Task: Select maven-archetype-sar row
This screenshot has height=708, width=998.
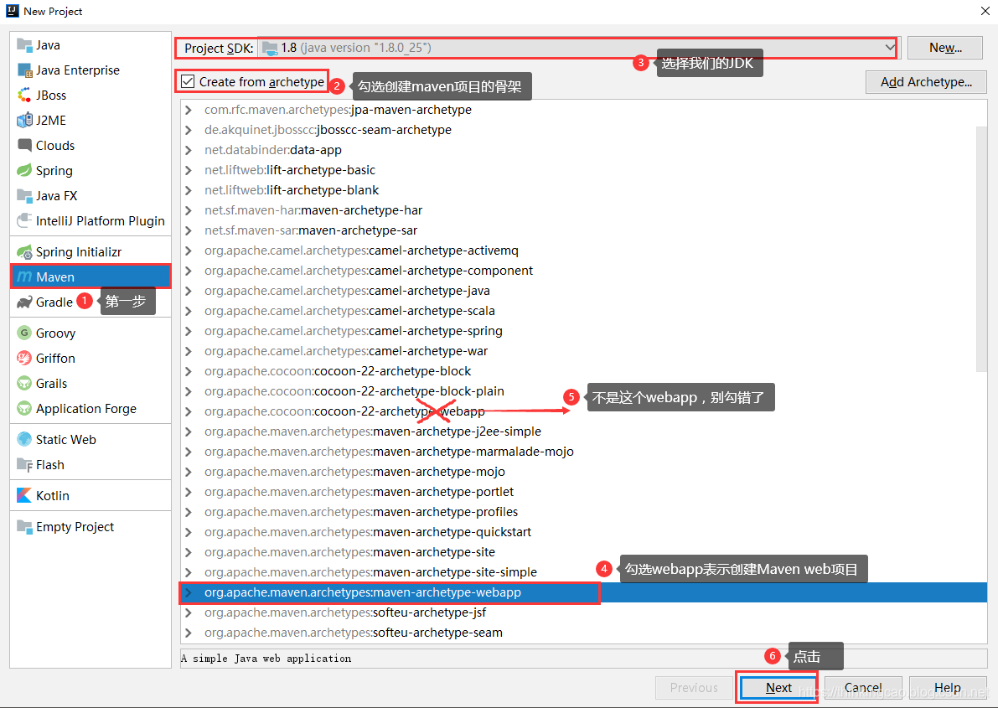Action: 583,230
